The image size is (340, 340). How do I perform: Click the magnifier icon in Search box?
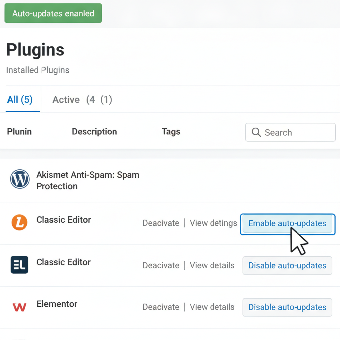click(x=256, y=132)
